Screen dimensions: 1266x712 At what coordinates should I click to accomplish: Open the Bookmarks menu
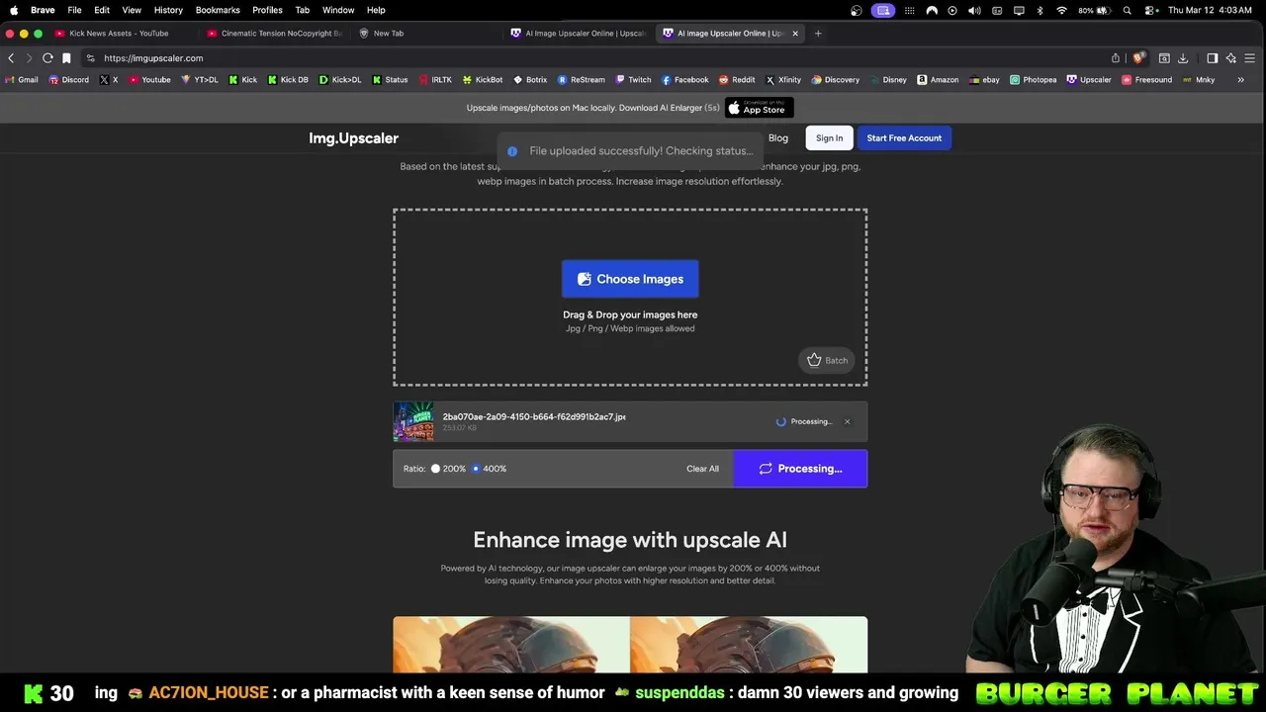pos(218,10)
